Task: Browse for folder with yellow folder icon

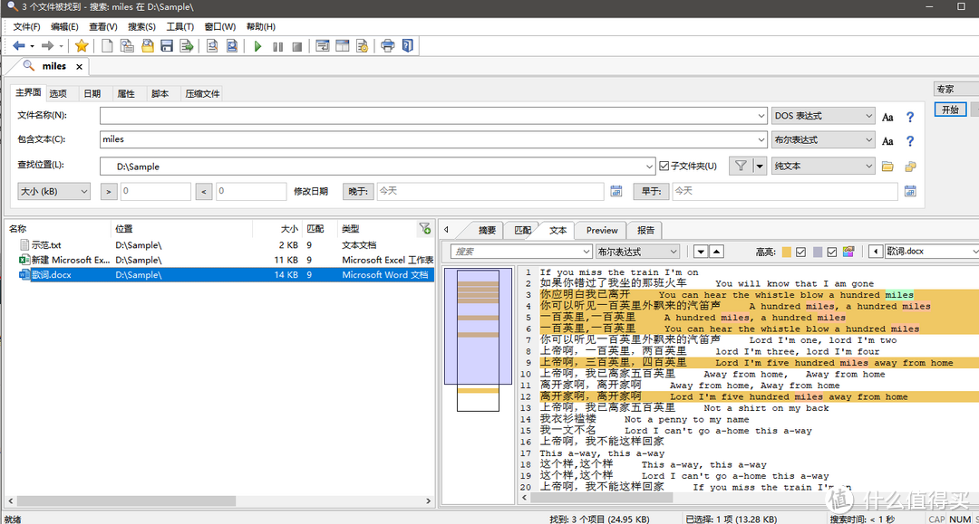Action: pyautogui.click(x=887, y=167)
